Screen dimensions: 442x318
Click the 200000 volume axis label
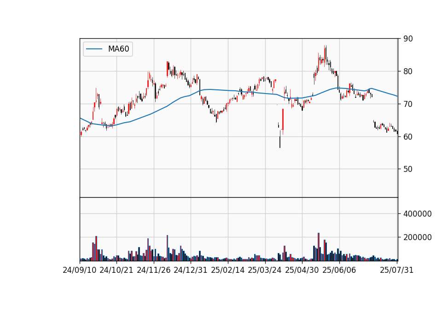418,237
